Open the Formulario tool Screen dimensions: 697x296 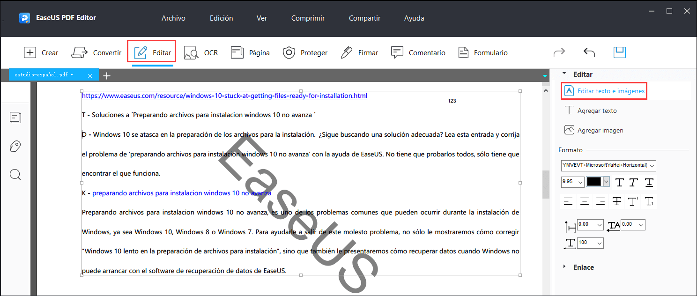482,52
